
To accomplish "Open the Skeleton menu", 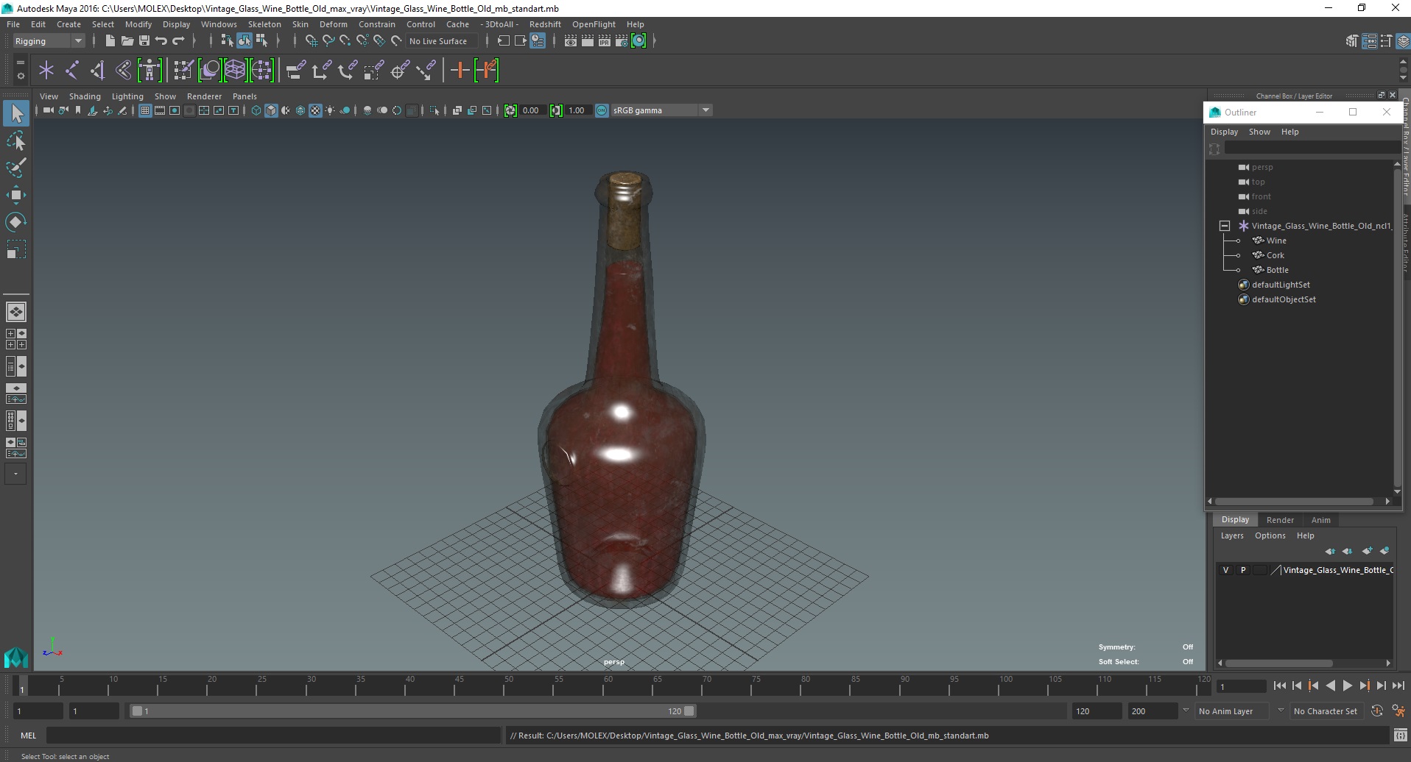I will point(264,24).
